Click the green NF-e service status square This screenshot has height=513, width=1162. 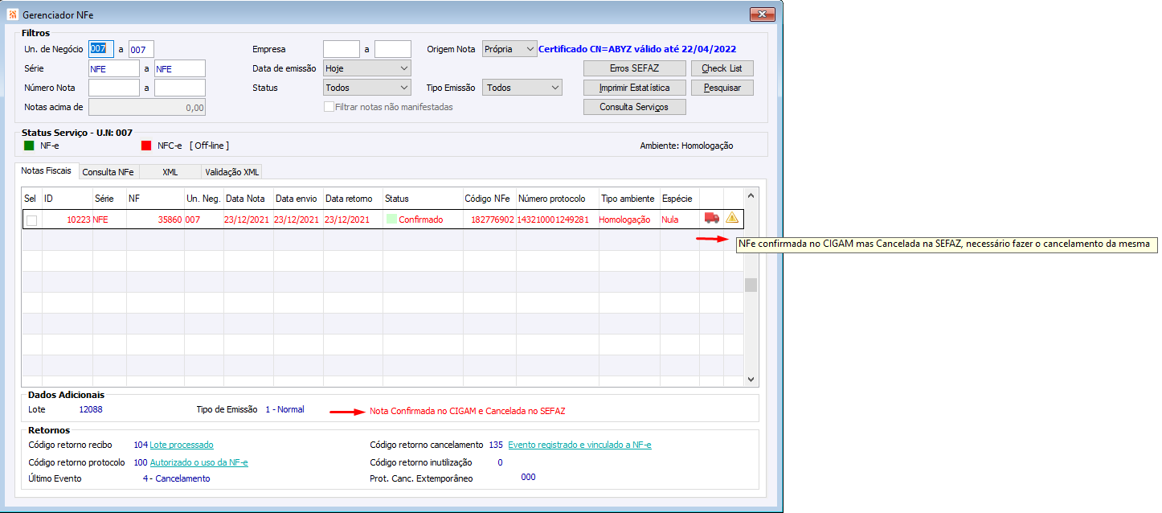point(29,146)
